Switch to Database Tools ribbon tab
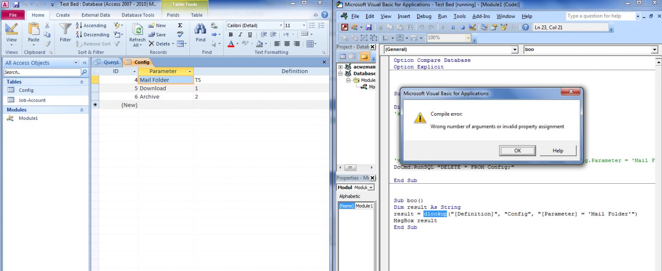The image size is (662, 271). 138,15
